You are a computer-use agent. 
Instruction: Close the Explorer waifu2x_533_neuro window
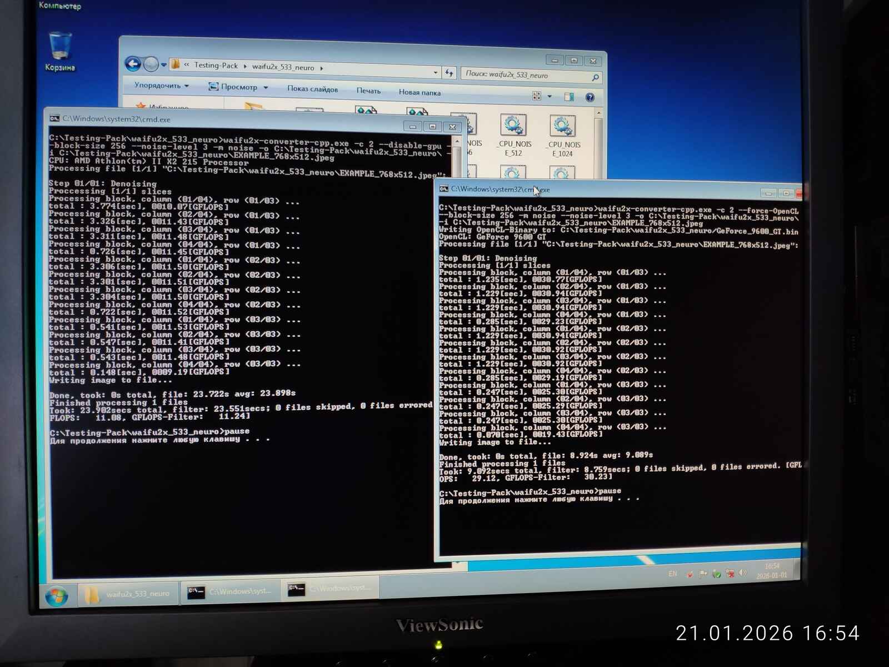pyautogui.click(x=593, y=61)
